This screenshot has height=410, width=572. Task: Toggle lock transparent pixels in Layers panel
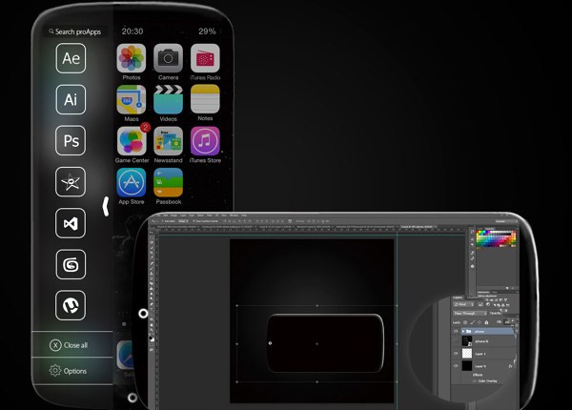click(x=465, y=322)
